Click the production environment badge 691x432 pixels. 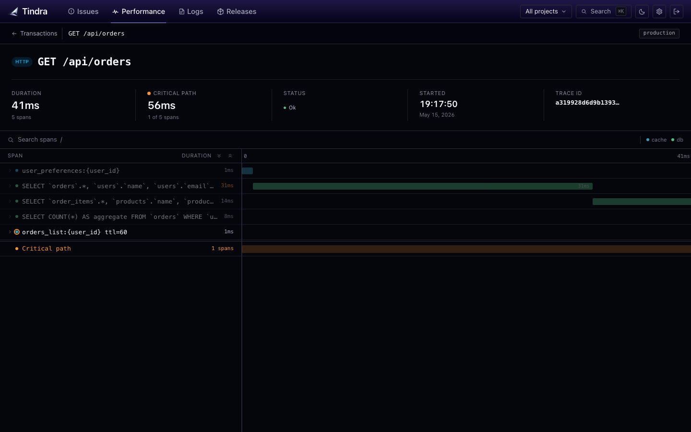[659, 33]
